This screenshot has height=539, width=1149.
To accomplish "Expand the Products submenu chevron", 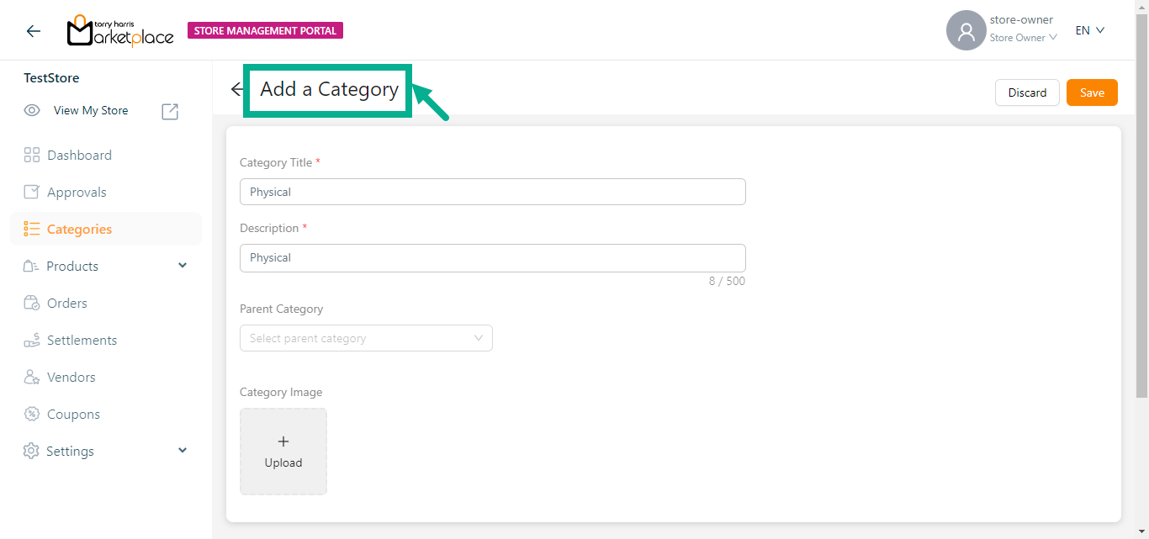I will [x=183, y=266].
